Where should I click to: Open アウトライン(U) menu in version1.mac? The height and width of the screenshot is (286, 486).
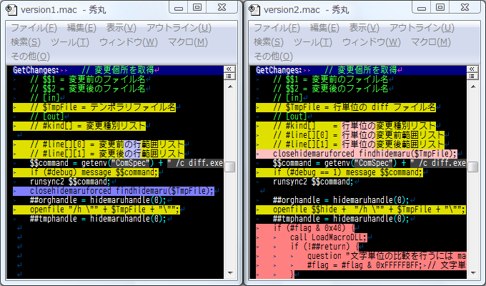179,28
